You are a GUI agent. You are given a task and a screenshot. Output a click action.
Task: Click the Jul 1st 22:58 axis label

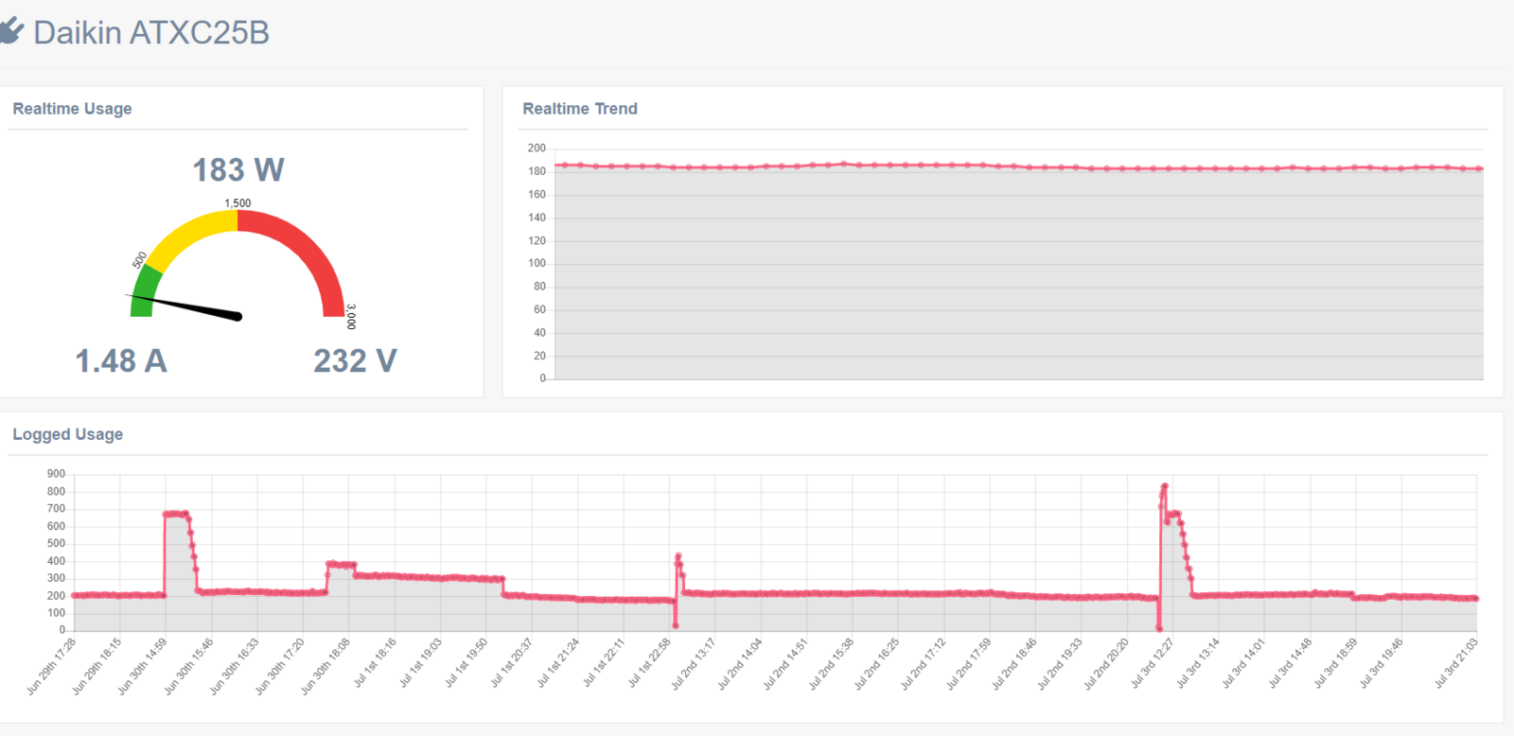pyautogui.click(x=649, y=663)
